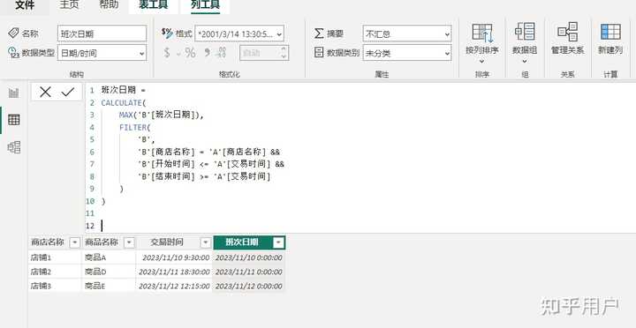This screenshot has height=328, width=636.
Task: Click cell 2023/11/12 0:00:00
Action: coord(248,286)
